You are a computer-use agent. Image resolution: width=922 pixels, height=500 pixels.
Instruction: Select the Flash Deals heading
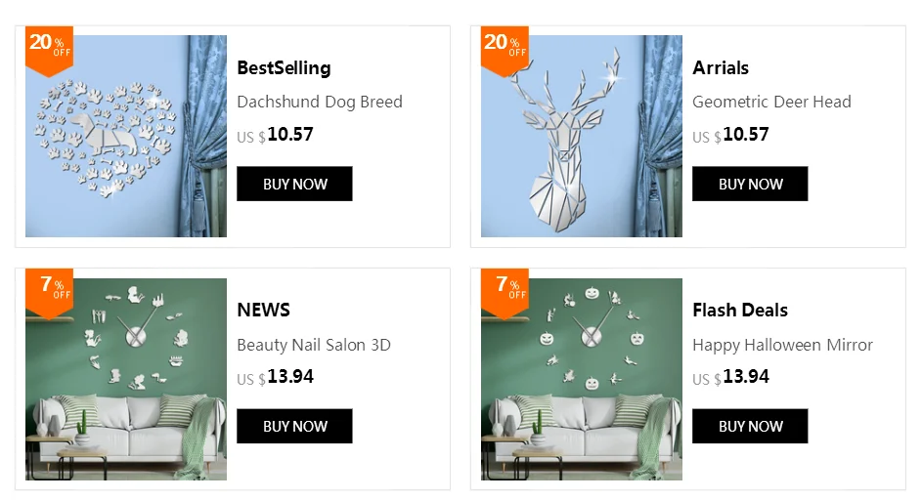tap(740, 311)
